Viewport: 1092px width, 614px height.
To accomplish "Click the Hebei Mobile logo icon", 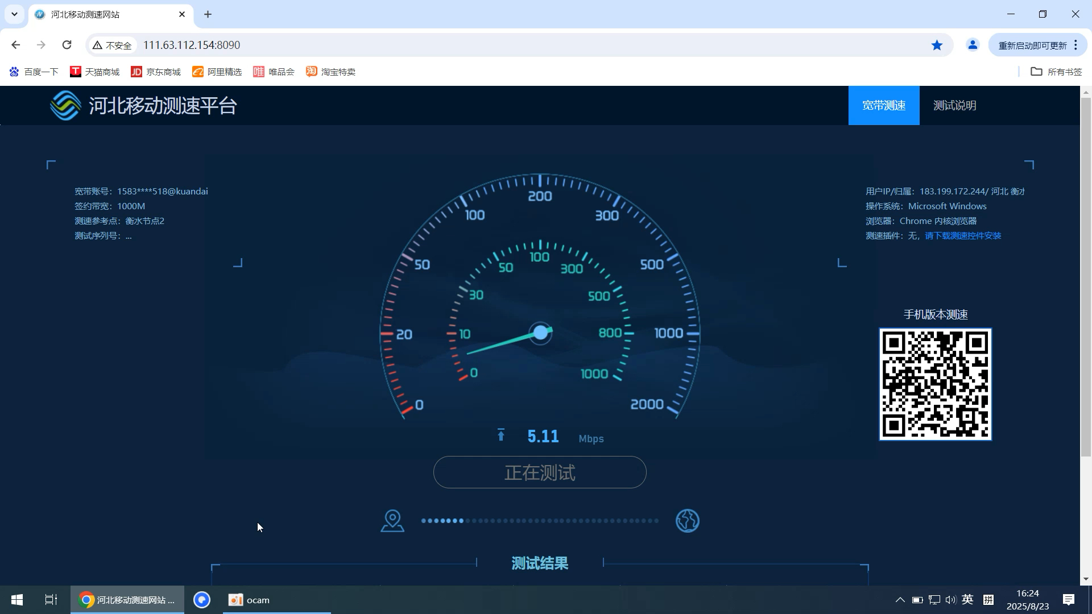I will pos(65,106).
